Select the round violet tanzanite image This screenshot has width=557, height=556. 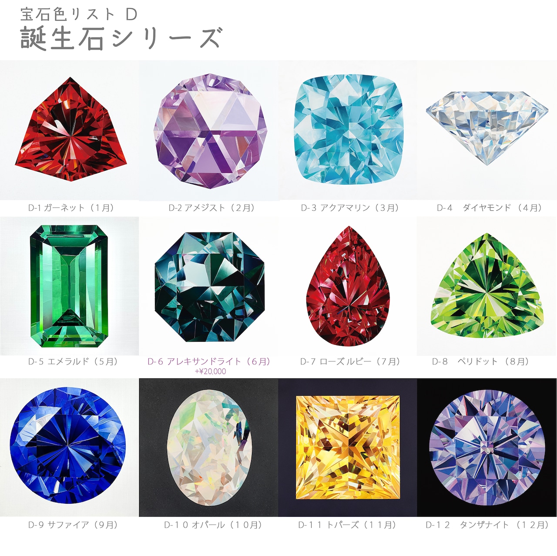pos(487,448)
